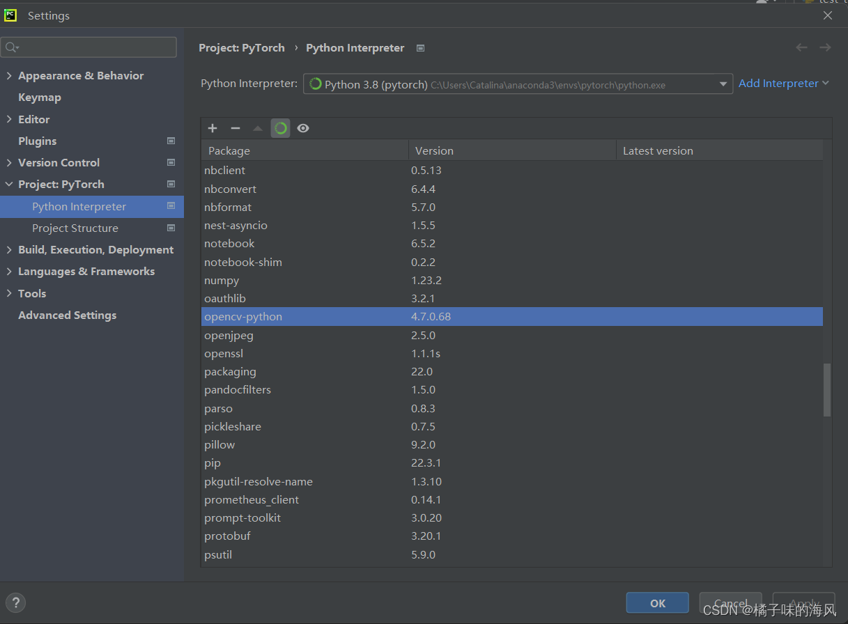Click the search magnifier icon in settings
Viewport: 848px width, 624px height.
pos(12,47)
